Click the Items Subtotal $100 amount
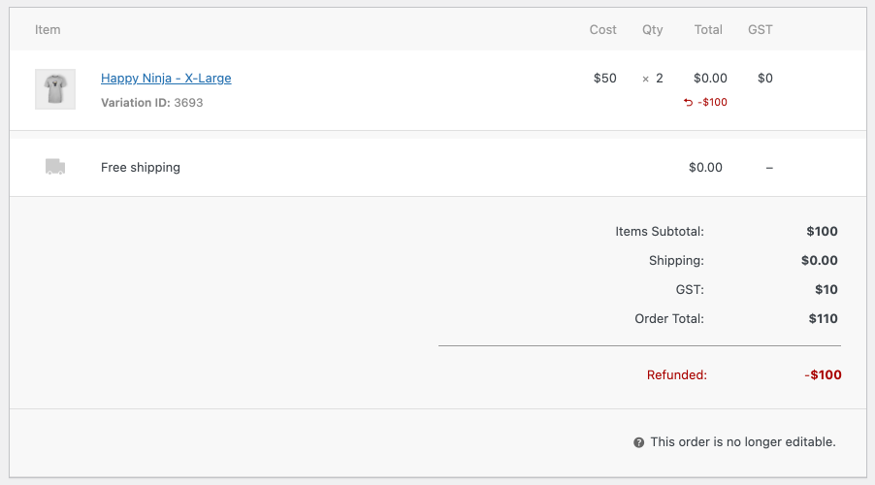This screenshot has height=485, width=875. pos(822,232)
